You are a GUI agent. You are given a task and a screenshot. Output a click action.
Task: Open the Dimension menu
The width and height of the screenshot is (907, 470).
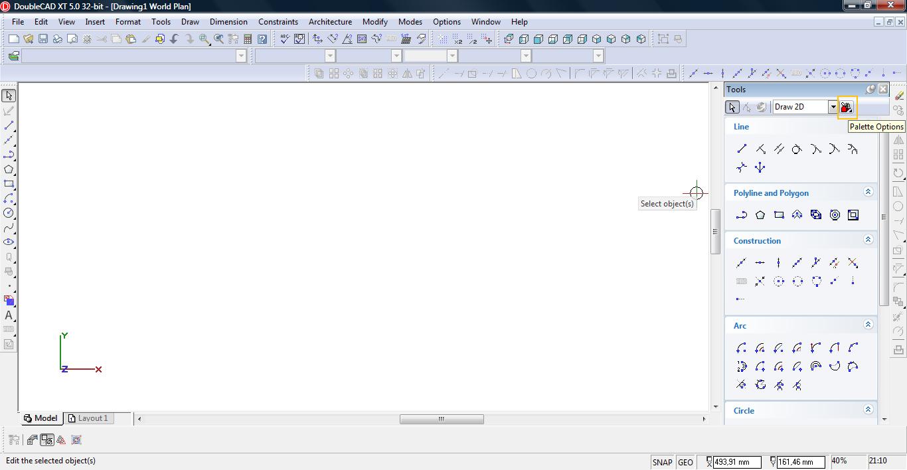[228, 21]
